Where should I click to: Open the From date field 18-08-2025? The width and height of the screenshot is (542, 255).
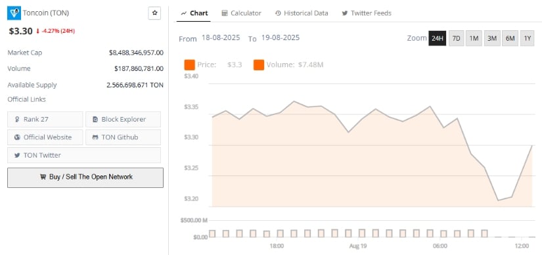tap(221, 37)
